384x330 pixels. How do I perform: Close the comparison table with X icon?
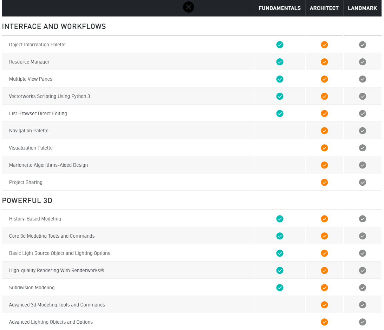[189, 7]
